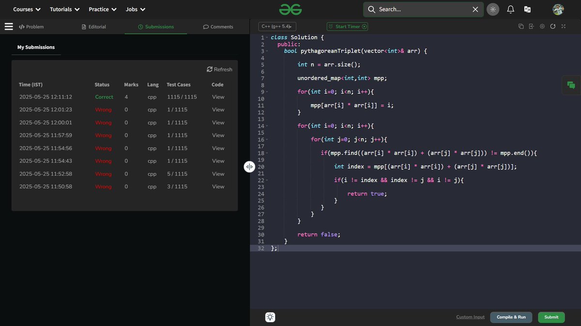Viewport: 581px width, 326px height.
Task: View code of the 11:54:56 submission
Action: click(218, 148)
